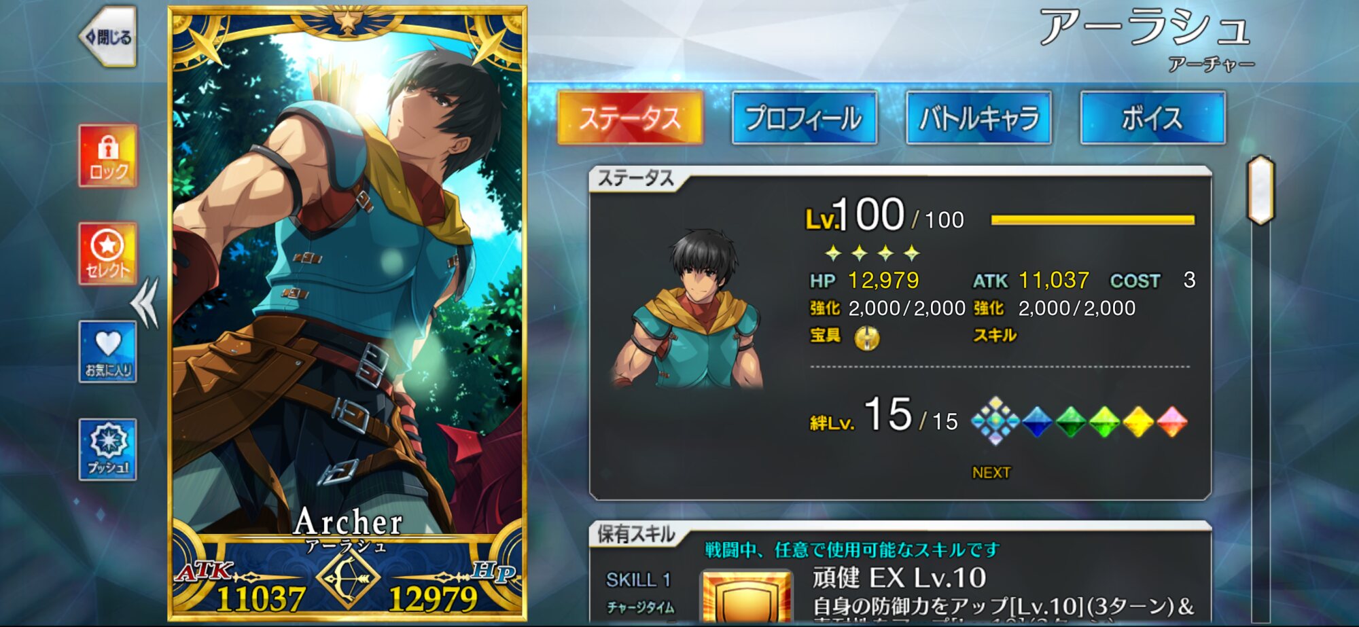Switch to the ステータス tab
Viewport: 1359px width, 627px height.
pos(630,118)
